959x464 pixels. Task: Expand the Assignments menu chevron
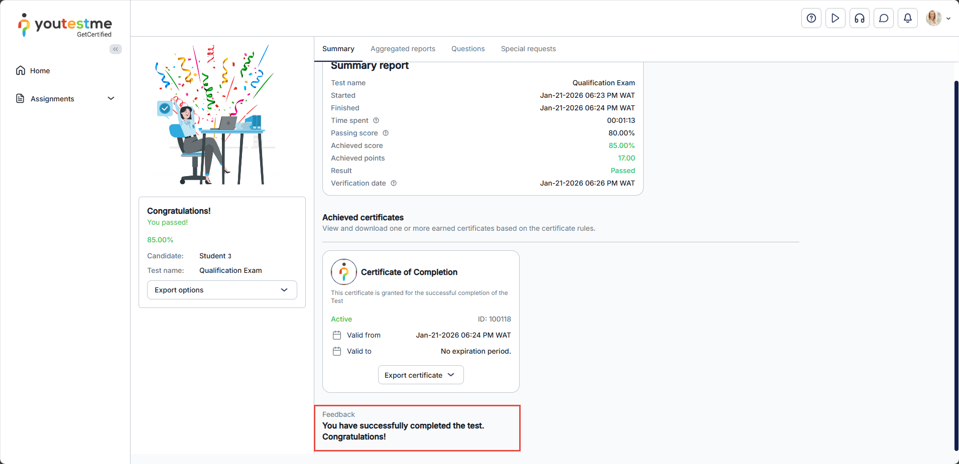click(x=111, y=98)
